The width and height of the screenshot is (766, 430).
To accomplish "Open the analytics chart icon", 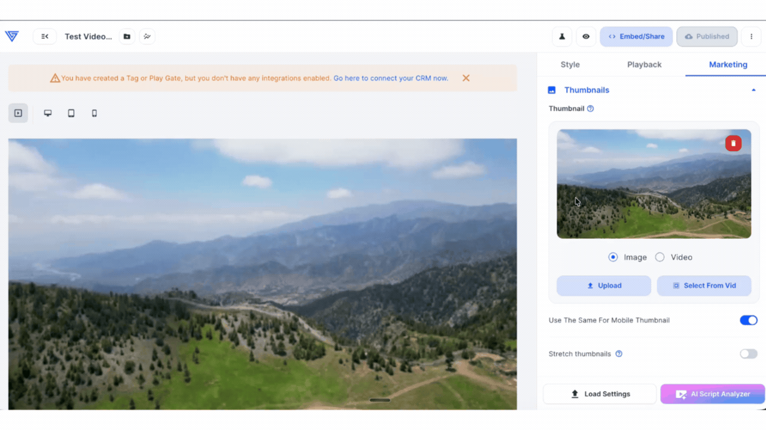I will coord(147,36).
